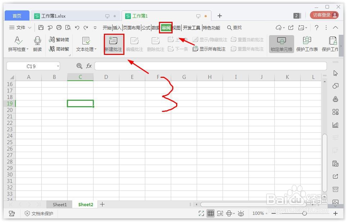Click the help question mark icon
347x222 pixels.
317,28
